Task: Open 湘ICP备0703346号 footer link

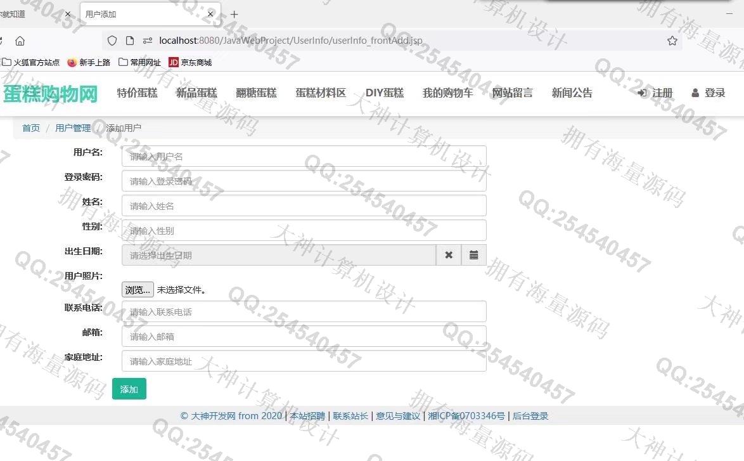Action: 466,416
